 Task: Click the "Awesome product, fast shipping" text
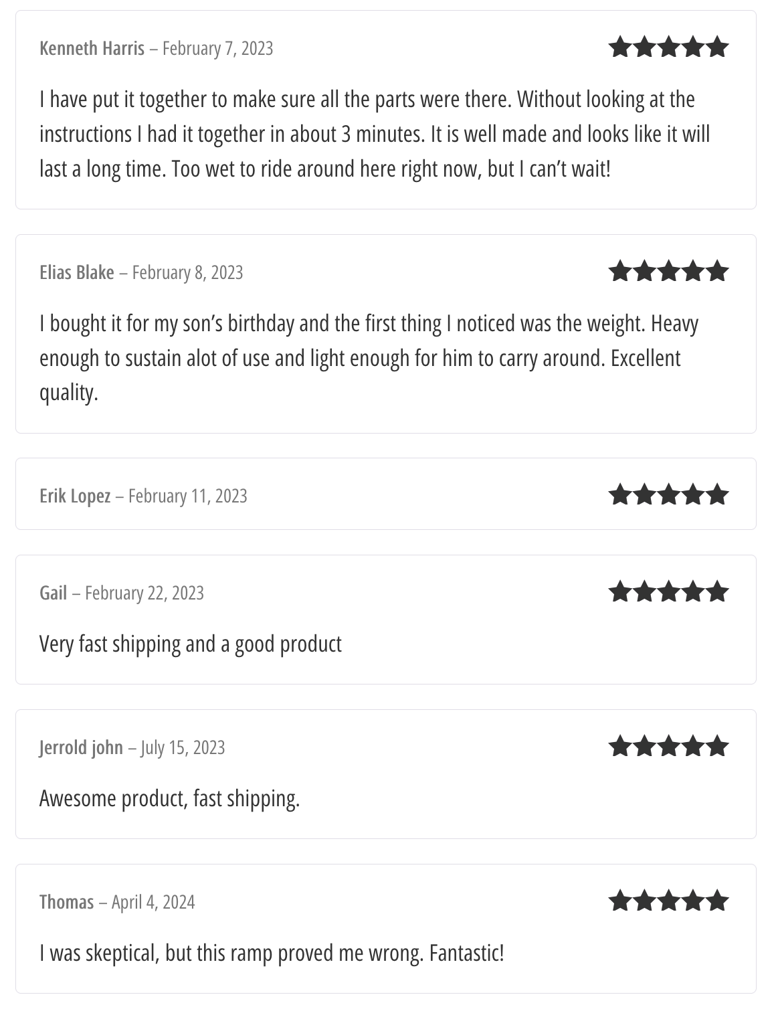[169, 799]
